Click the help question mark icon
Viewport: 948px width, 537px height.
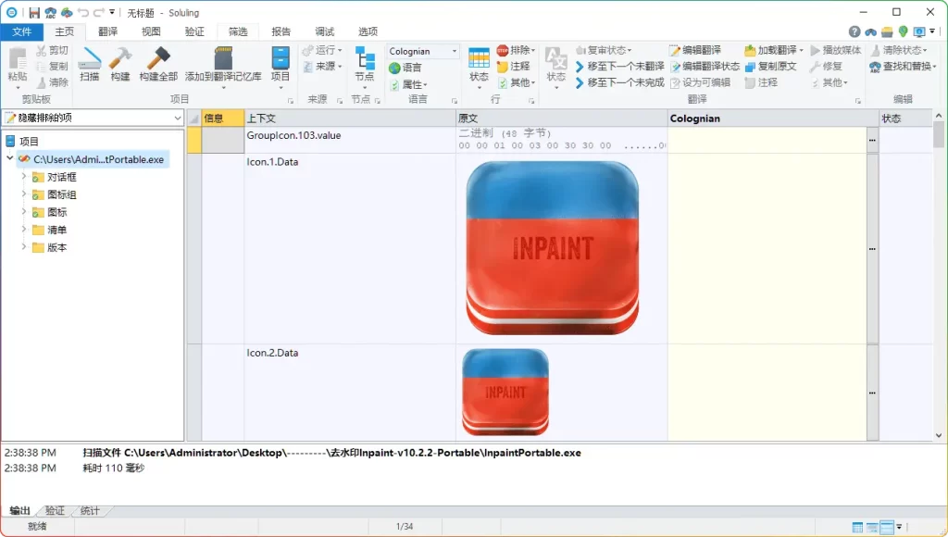854,31
